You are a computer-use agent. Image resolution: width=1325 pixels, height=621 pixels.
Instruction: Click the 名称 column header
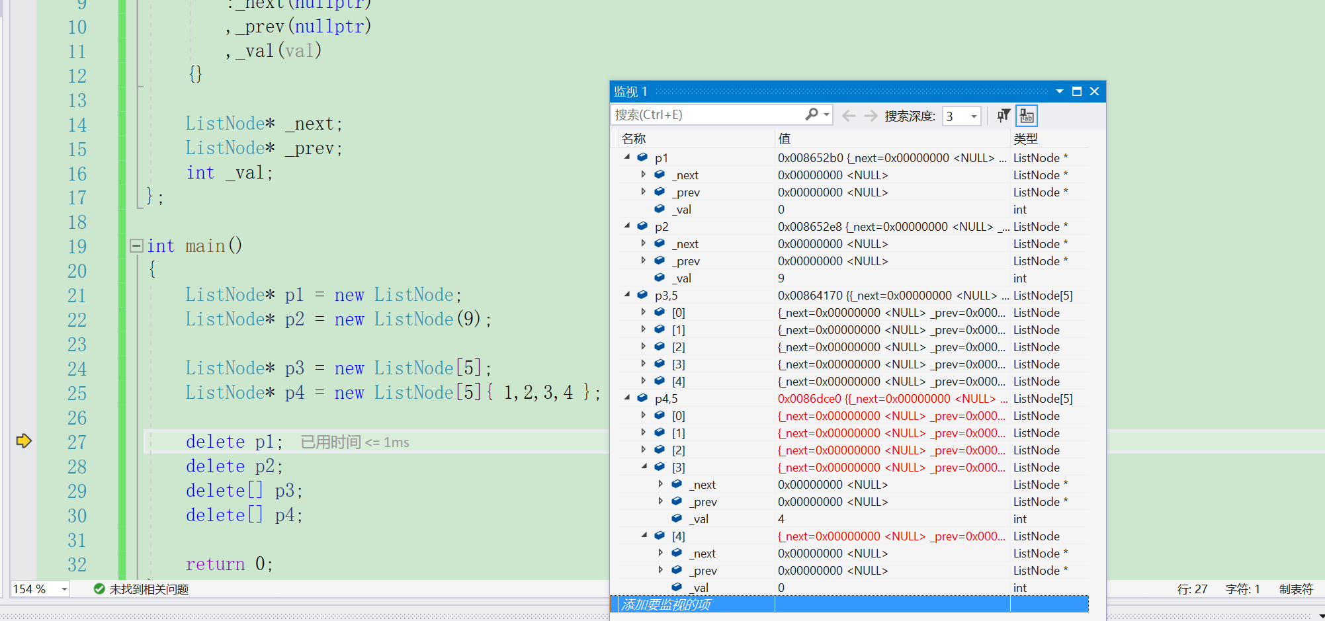(634, 138)
